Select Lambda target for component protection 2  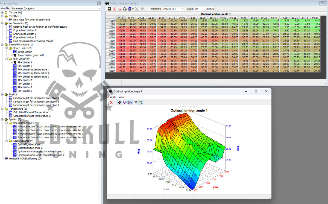(x=36, y=101)
